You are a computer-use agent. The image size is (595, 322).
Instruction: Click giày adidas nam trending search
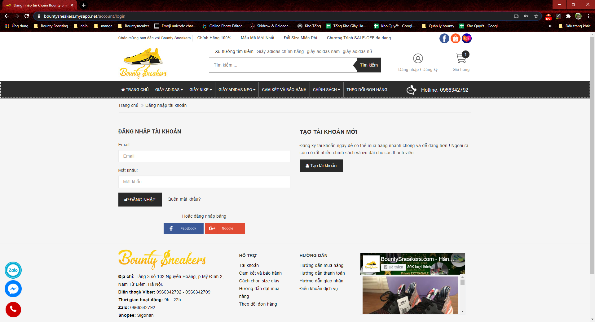tap(323, 51)
